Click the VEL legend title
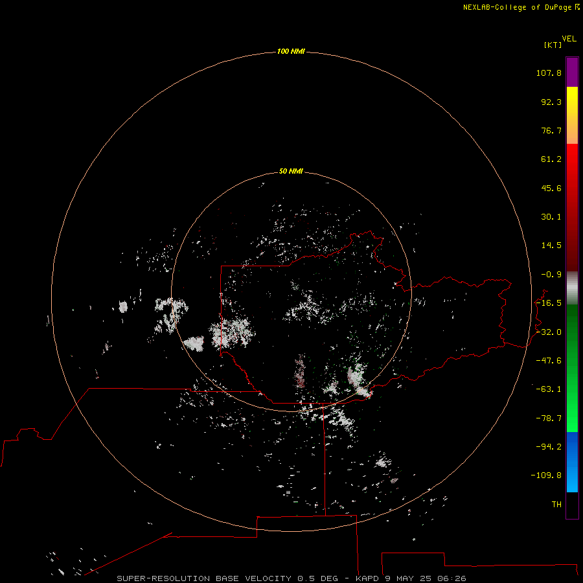Image resolution: width=583 pixels, height=583 pixels. tap(569, 38)
